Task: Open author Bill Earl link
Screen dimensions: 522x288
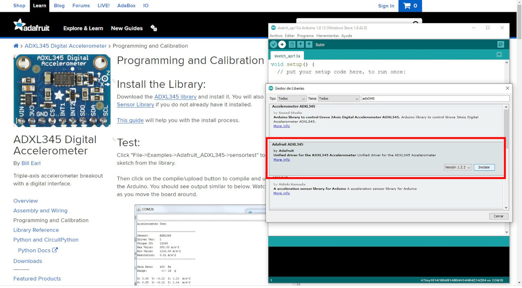Action: click(x=31, y=163)
